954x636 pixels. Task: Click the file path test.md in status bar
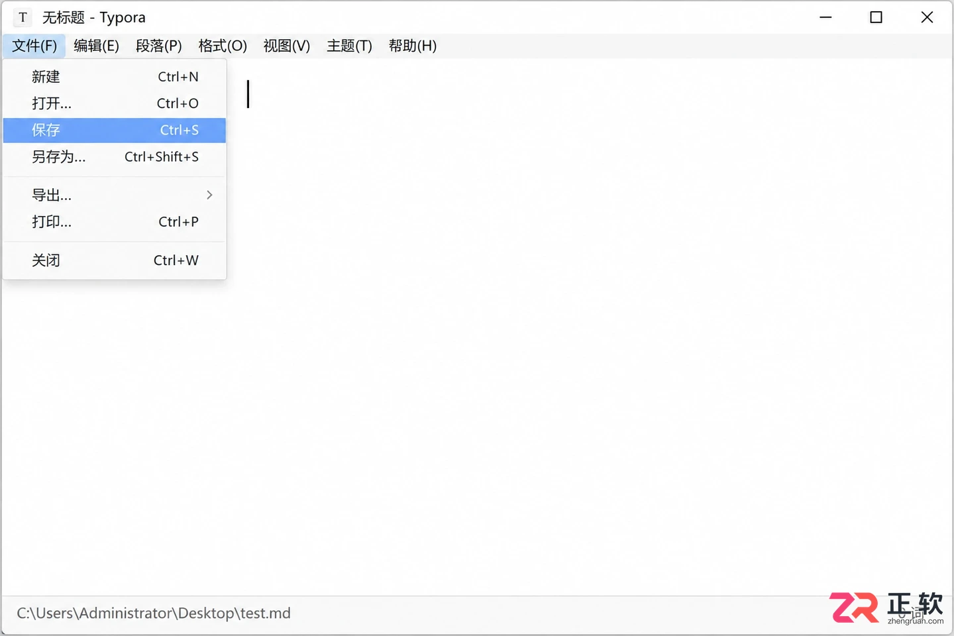pyautogui.click(x=154, y=613)
